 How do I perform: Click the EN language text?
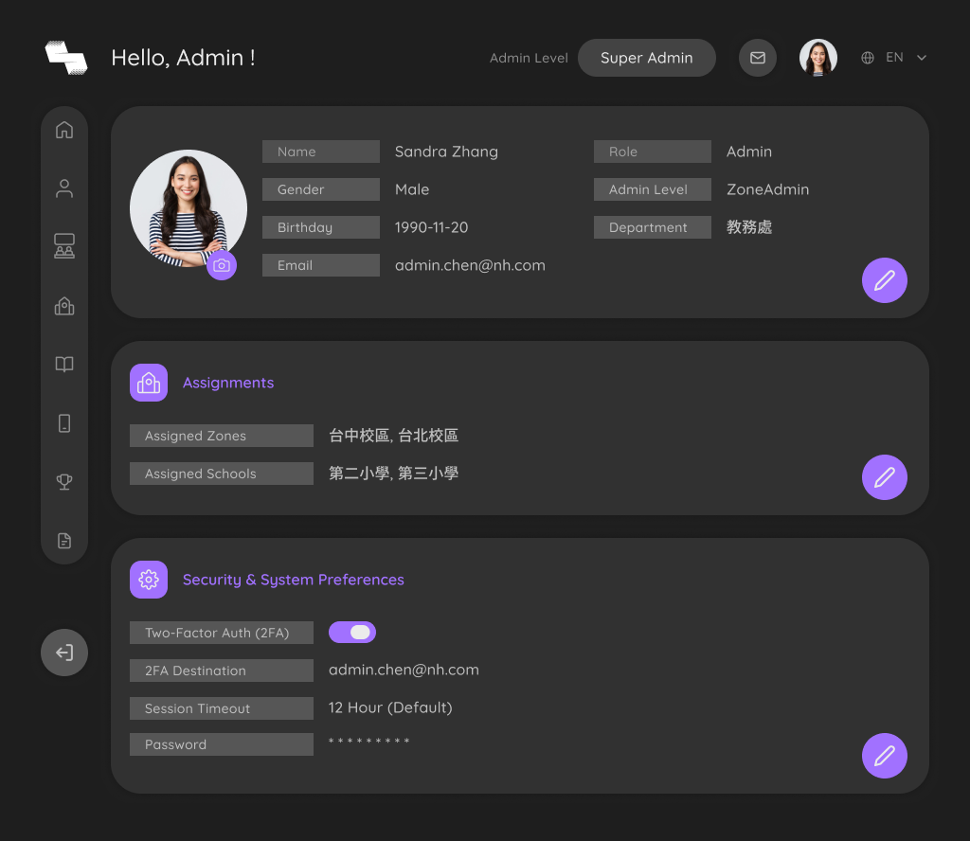[894, 58]
